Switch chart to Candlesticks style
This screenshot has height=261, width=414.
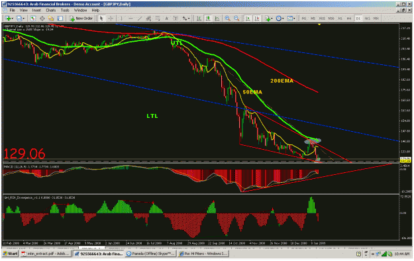coord(208,19)
